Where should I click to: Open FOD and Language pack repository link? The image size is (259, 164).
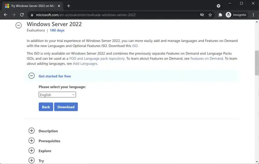pos(97,59)
